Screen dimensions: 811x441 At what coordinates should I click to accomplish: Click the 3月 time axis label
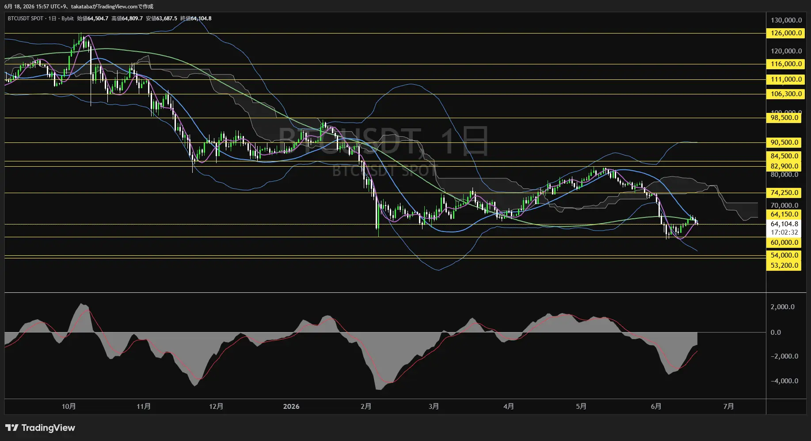(x=434, y=407)
